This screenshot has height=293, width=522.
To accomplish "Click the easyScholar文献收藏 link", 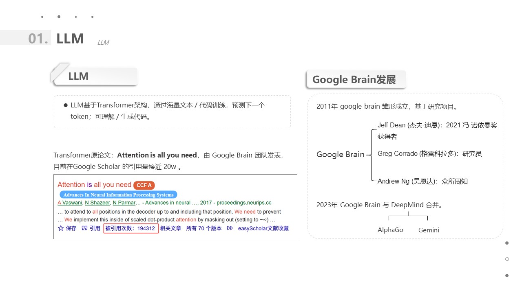I will coord(263,228).
